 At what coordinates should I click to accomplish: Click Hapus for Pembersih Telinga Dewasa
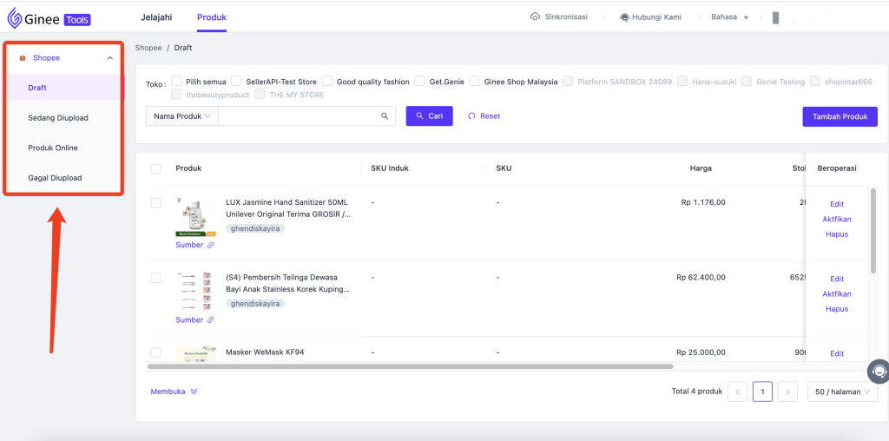(x=837, y=309)
